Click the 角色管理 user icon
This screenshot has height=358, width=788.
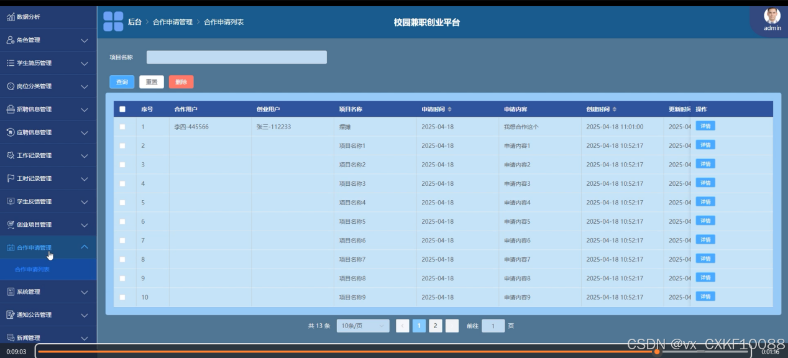[11, 40]
